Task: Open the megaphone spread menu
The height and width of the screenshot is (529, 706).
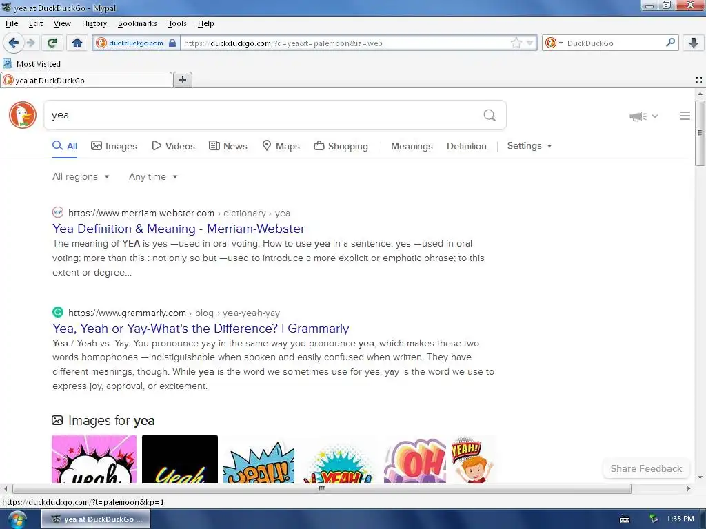Action: [643, 116]
